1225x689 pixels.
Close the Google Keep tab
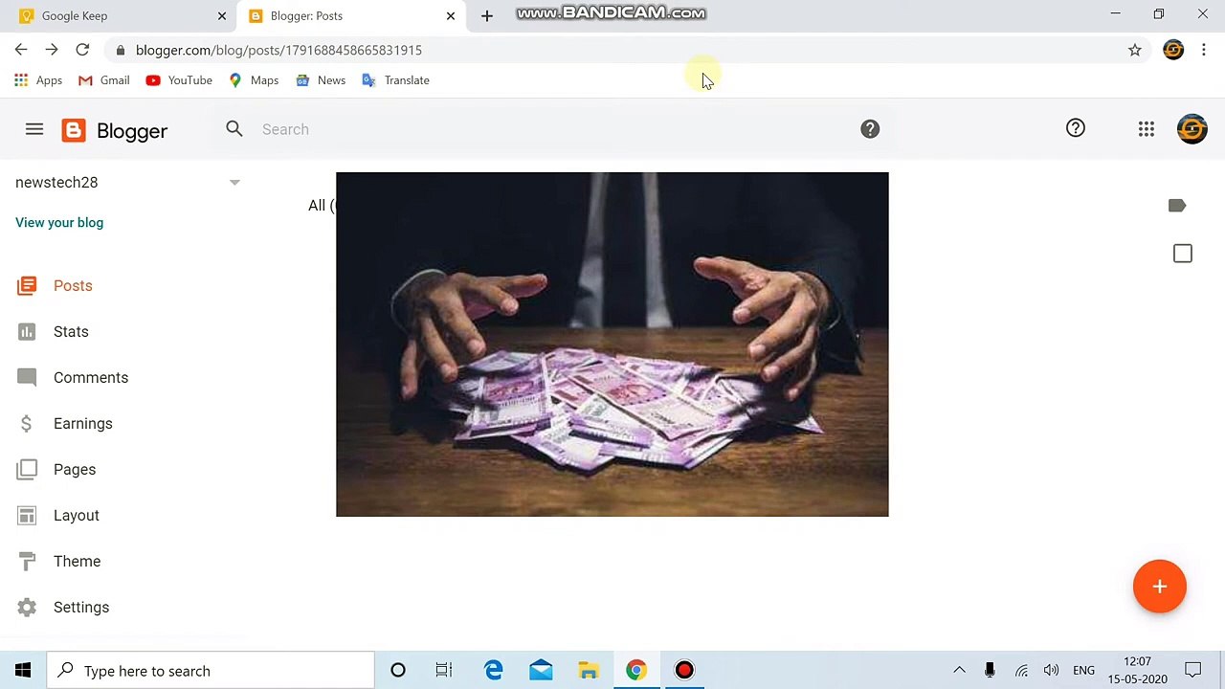222,15
